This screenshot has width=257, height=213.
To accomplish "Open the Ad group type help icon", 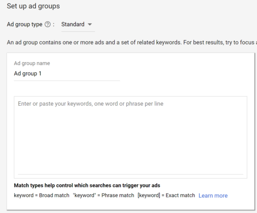I will (48, 24).
